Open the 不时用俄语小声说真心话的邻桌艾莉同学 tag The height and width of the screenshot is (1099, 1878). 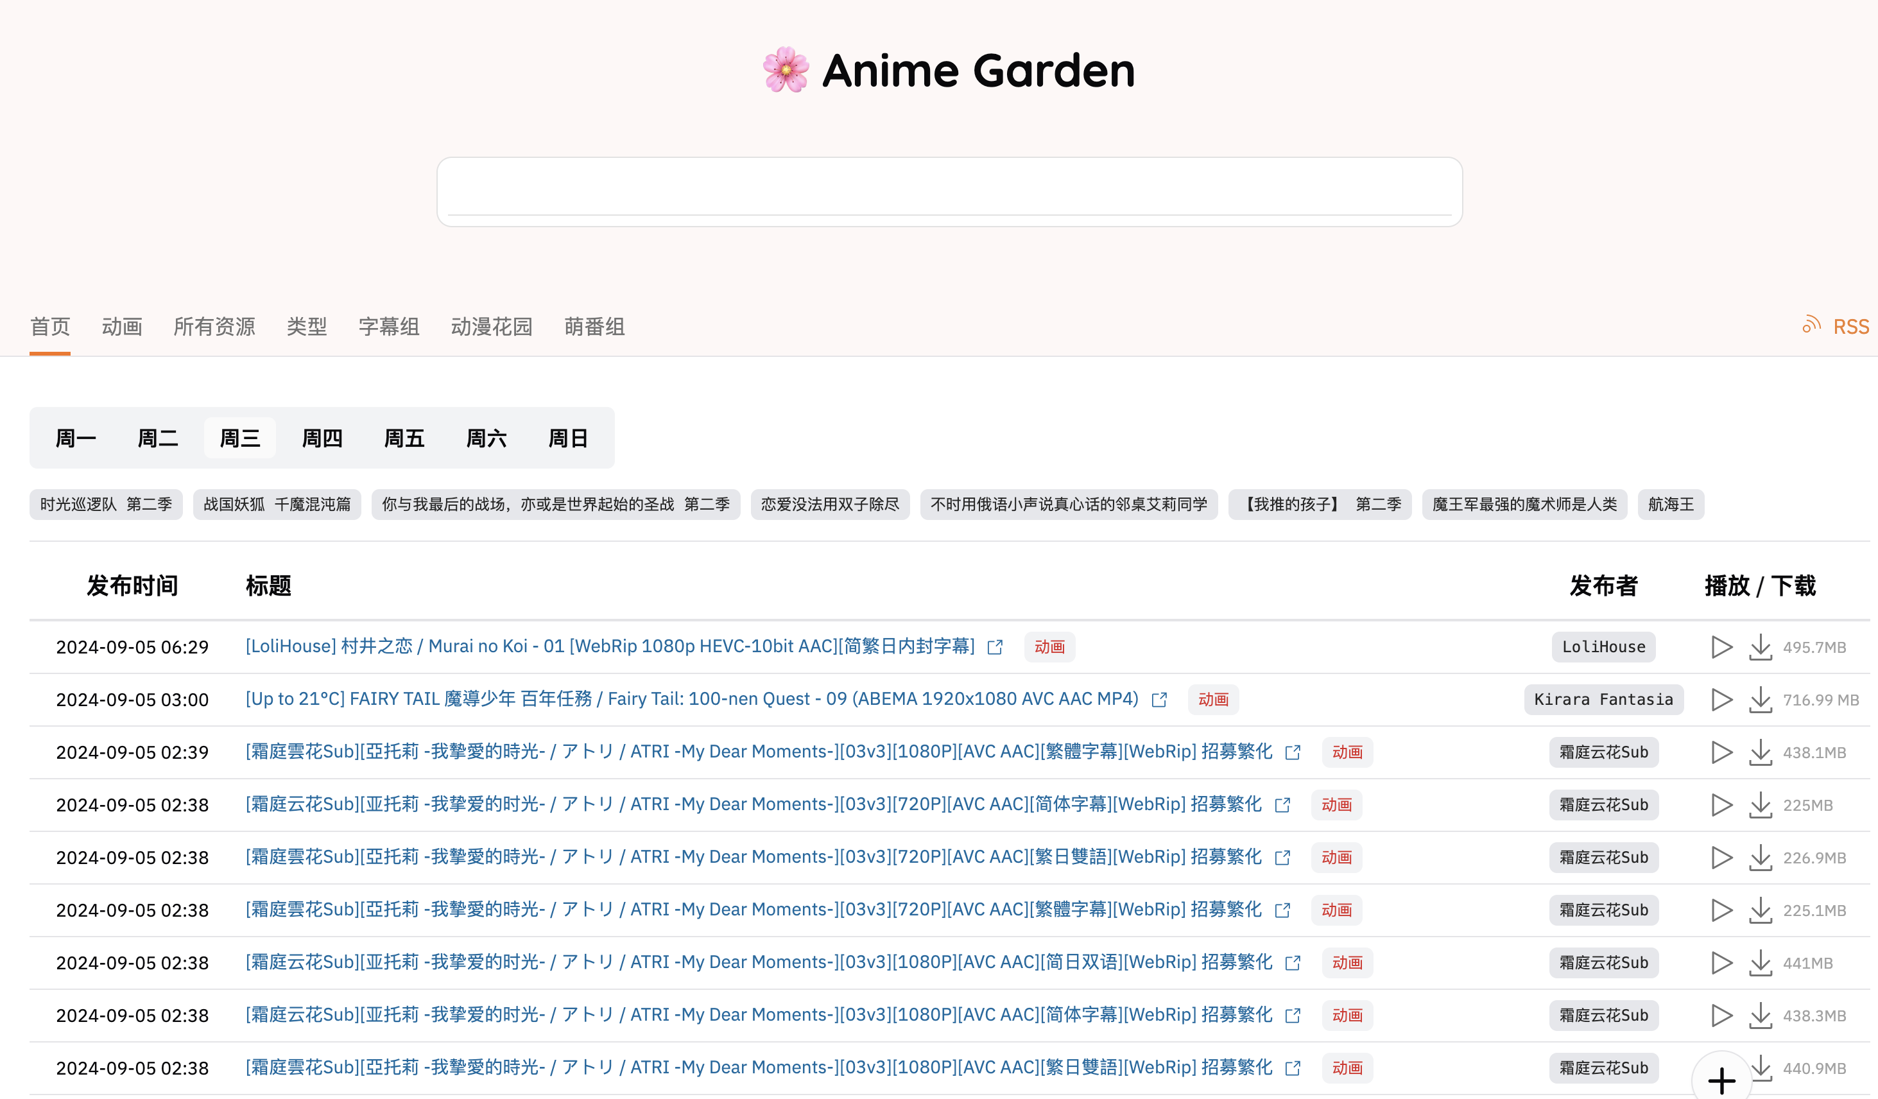click(x=1069, y=505)
